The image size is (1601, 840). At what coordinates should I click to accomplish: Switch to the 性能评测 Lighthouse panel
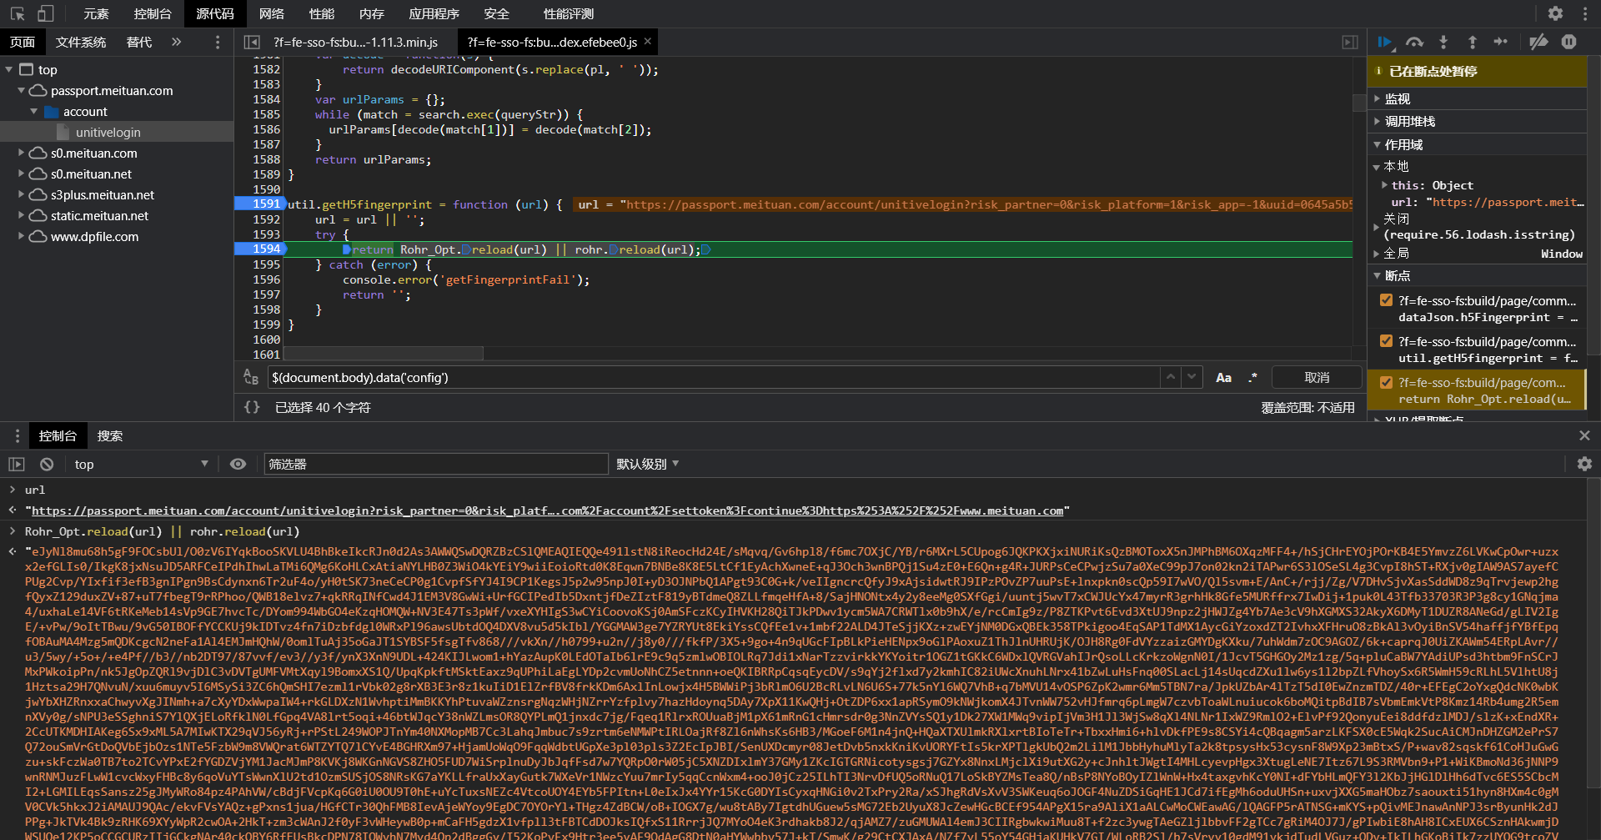tap(568, 13)
